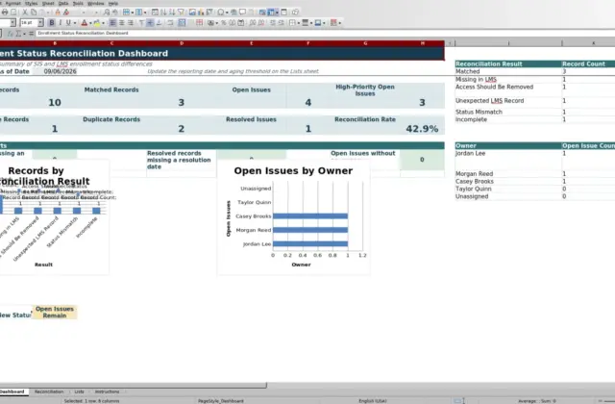Click the Insert Image icon
This screenshot has height=404, width=615.
coord(192,13)
